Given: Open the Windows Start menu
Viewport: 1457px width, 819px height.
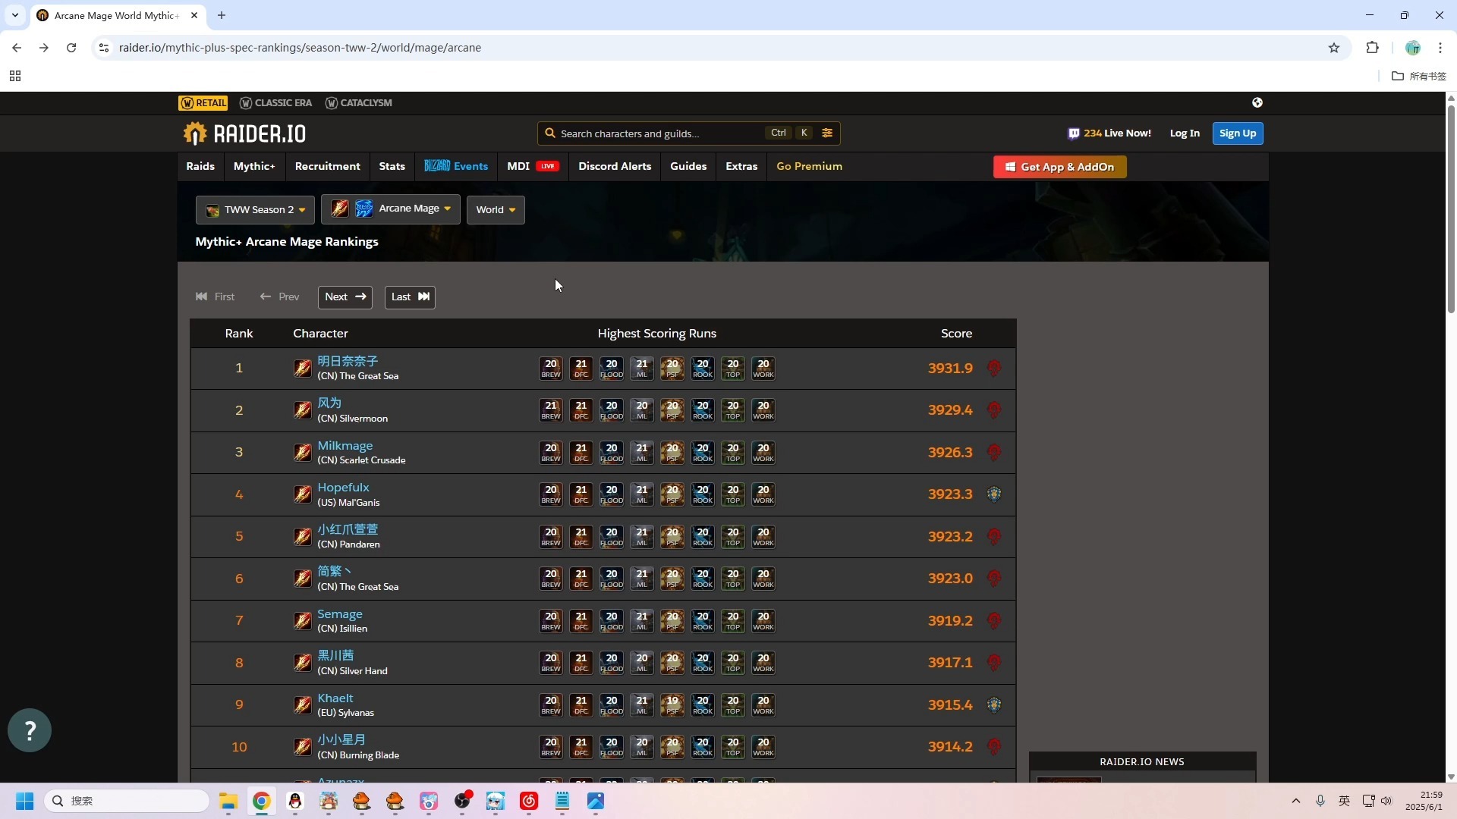Looking at the screenshot, I should click(x=24, y=801).
